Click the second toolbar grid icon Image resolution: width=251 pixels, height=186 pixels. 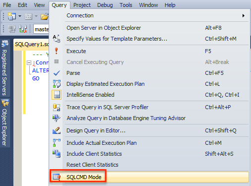tap(28, 16)
